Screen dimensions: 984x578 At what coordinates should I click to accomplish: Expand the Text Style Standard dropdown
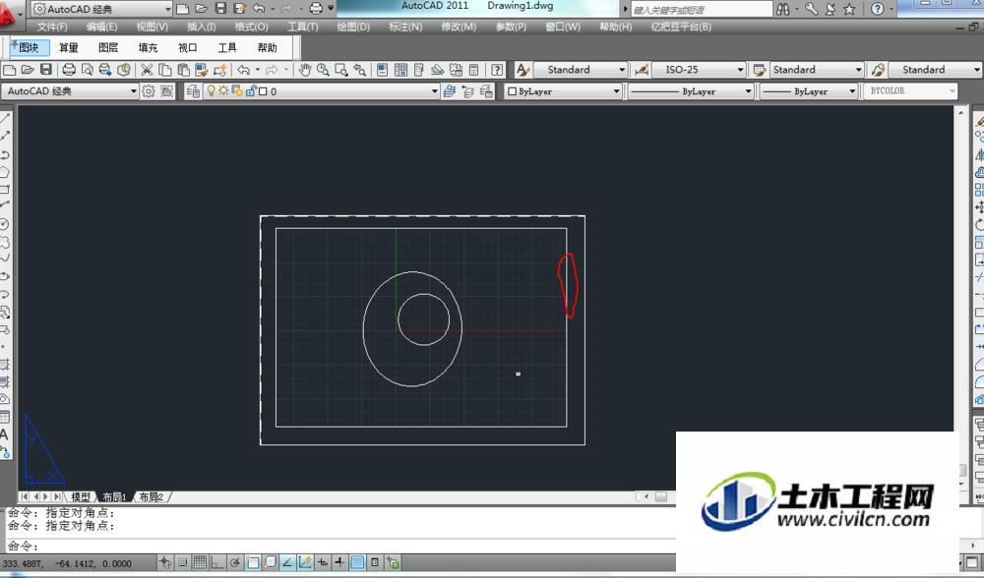pos(581,70)
